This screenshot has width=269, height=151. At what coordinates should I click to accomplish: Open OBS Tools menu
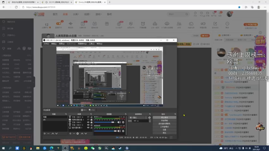pos(91,44)
